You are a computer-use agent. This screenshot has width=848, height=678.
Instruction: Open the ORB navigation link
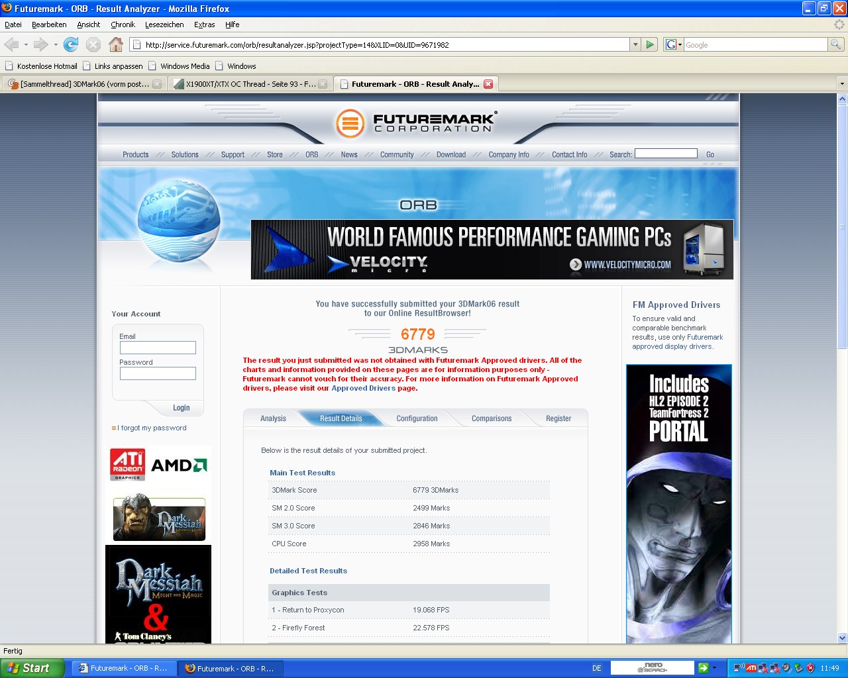[312, 154]
